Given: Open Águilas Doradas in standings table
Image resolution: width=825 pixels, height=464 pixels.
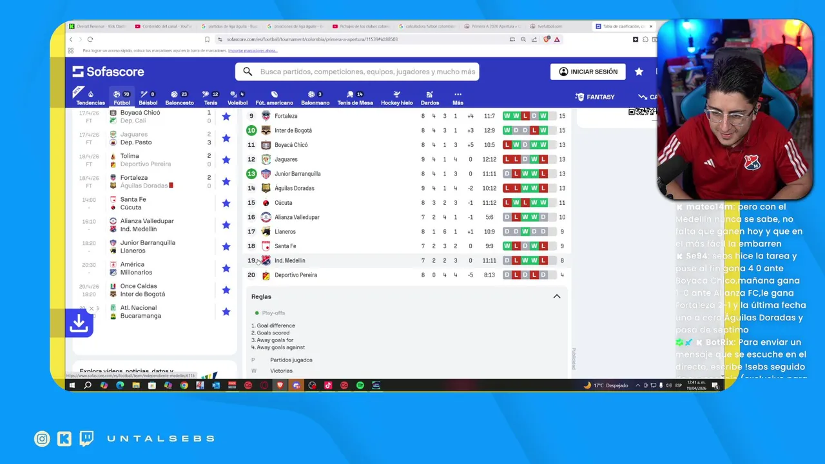Looking at the screenshot, I should [294, 188].
